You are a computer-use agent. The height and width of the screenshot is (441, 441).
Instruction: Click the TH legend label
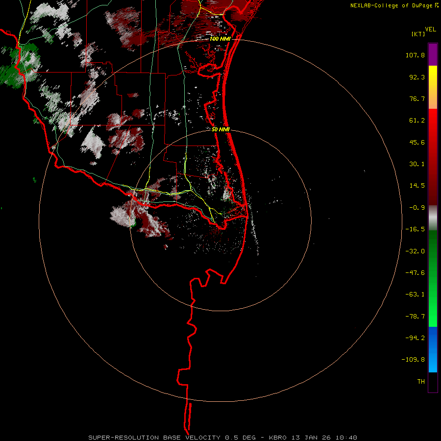[421, 381]
